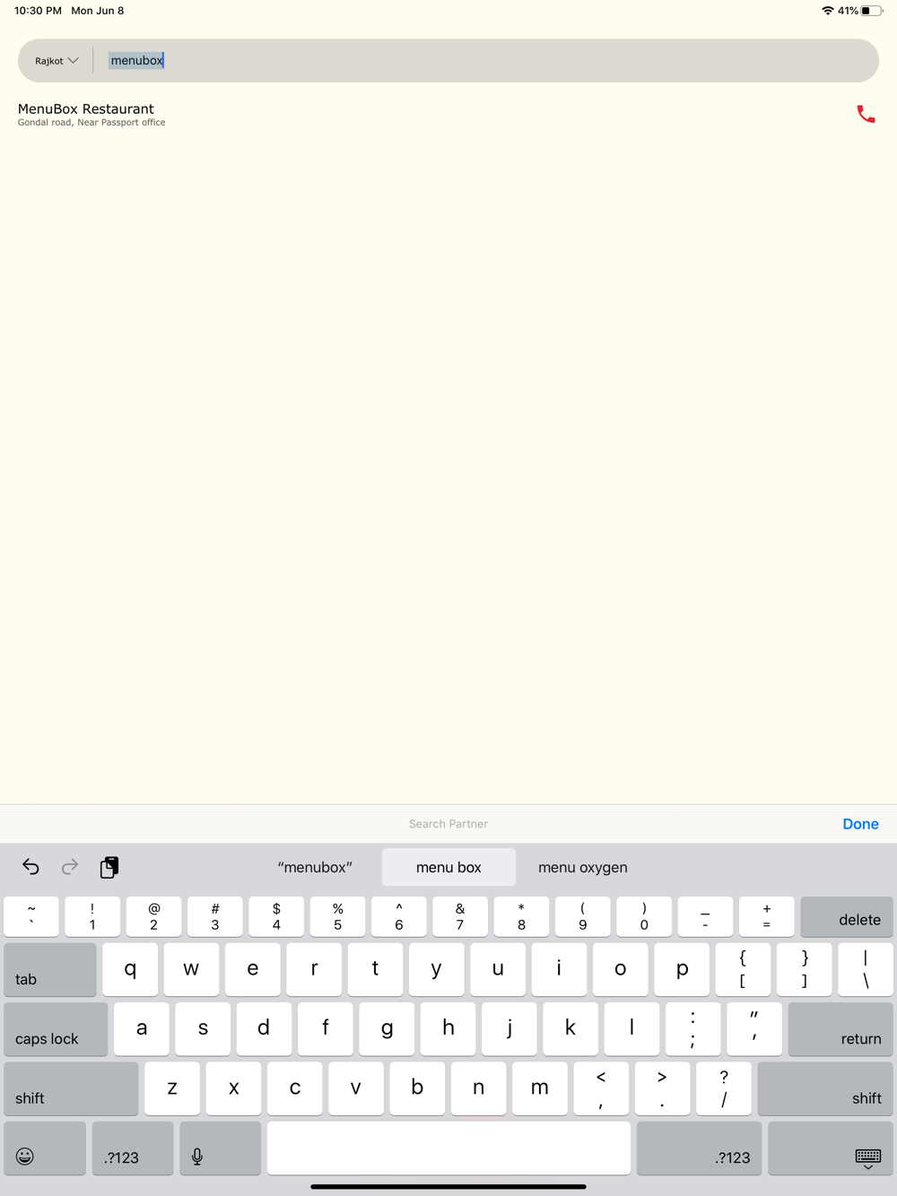Tap the m key
This screenshot has height=1196, width=897.
[x=539, y=1088]
